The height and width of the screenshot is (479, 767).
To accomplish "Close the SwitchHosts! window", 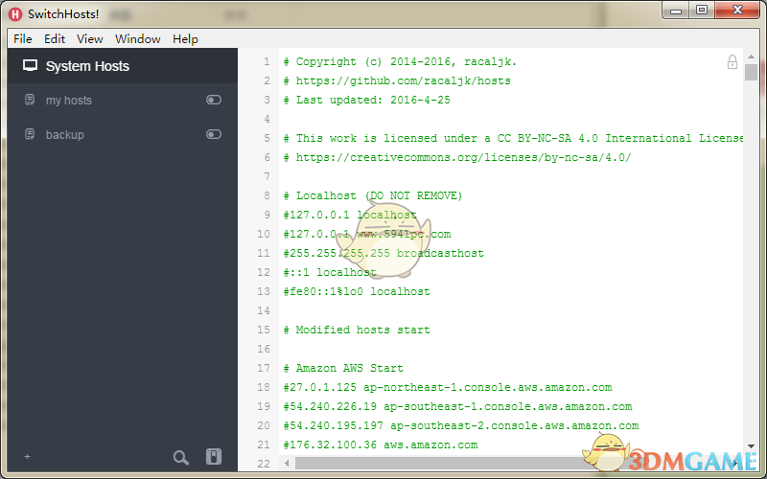I will tap(737, 10).
